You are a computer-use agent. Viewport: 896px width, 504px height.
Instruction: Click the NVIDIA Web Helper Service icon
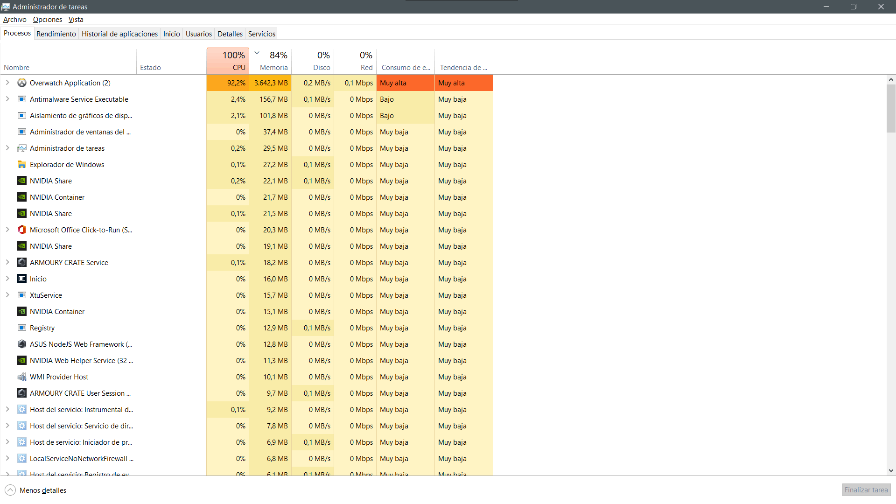pos(21,361)
